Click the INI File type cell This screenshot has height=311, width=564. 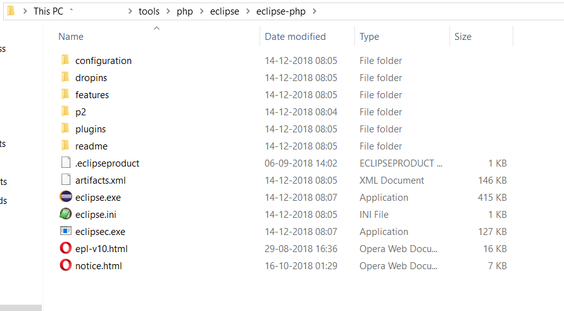pyautogui.click(x=374, y=215)
